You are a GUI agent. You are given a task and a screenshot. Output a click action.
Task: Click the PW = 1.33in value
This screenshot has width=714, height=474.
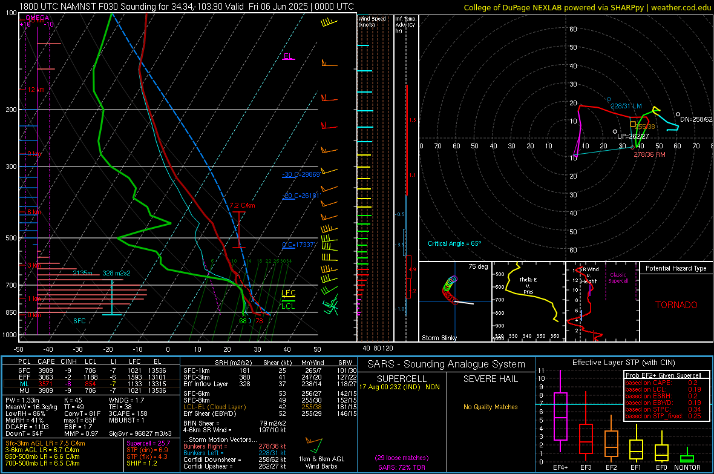point(22,400)
